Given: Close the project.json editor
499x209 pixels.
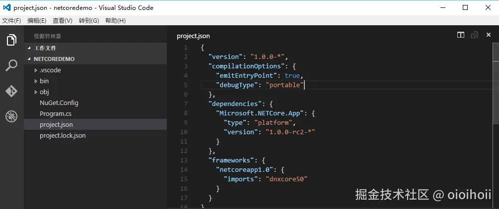Looking at the screenshot, I should (x=489, y=35).
